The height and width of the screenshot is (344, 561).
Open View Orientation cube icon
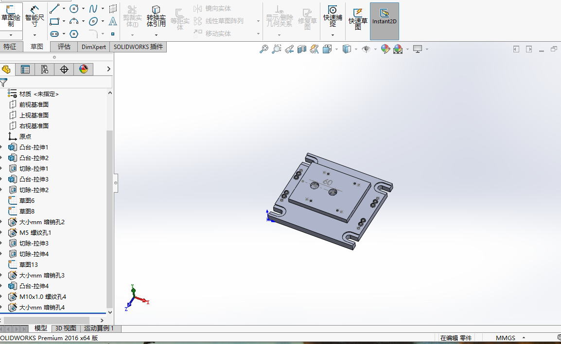(x=327, y=49)
